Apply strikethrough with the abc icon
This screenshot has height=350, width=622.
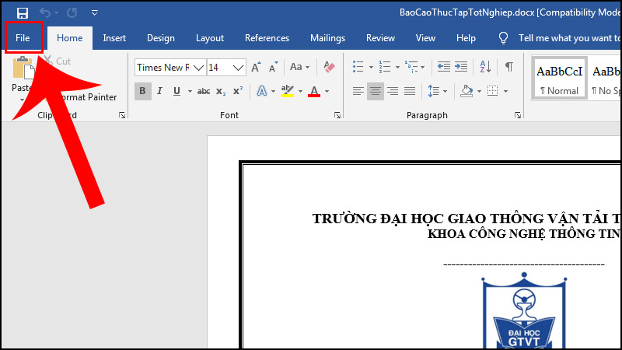[x=204, y=92]
